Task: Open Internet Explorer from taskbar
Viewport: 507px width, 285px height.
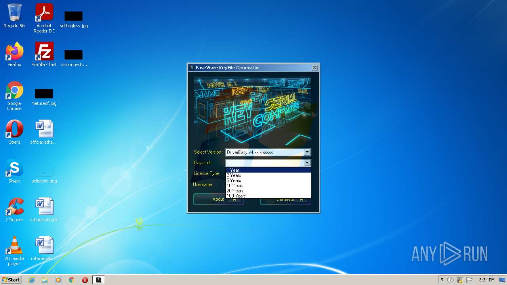Action: tap(31, 280)
